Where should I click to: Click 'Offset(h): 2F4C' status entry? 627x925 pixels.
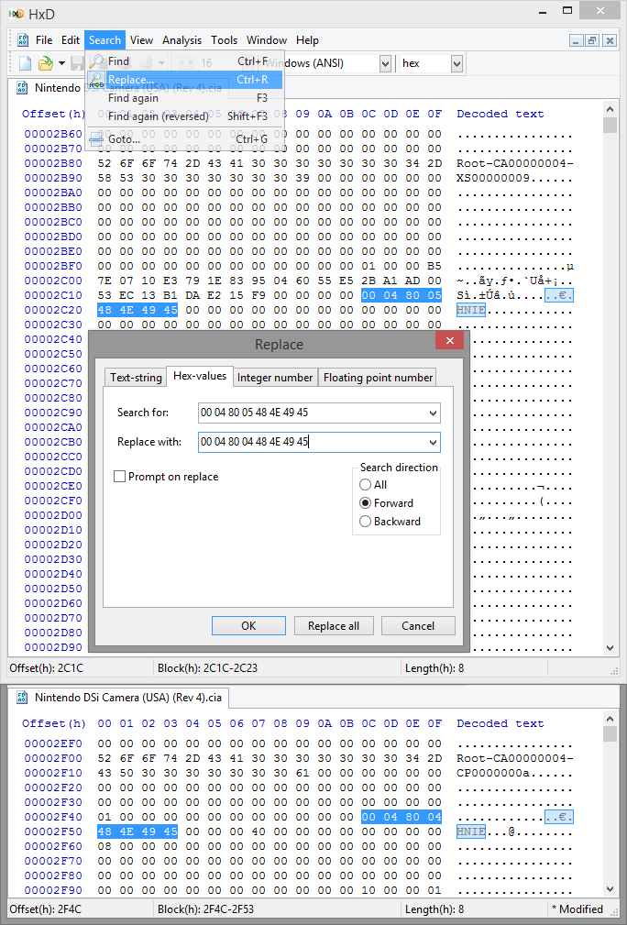tap(47, 909)
